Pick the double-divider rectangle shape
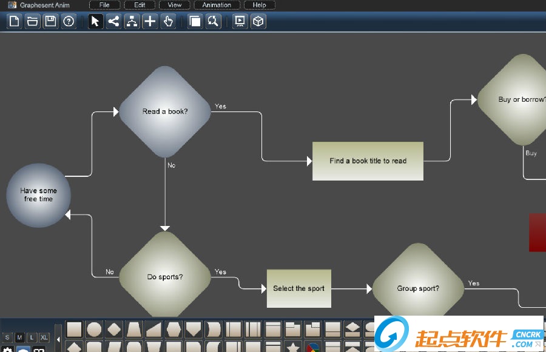 (253, 330)
